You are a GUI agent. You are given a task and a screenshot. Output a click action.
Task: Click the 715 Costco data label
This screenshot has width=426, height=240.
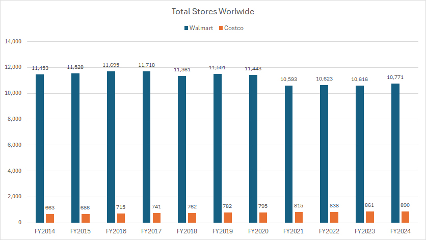121,207
